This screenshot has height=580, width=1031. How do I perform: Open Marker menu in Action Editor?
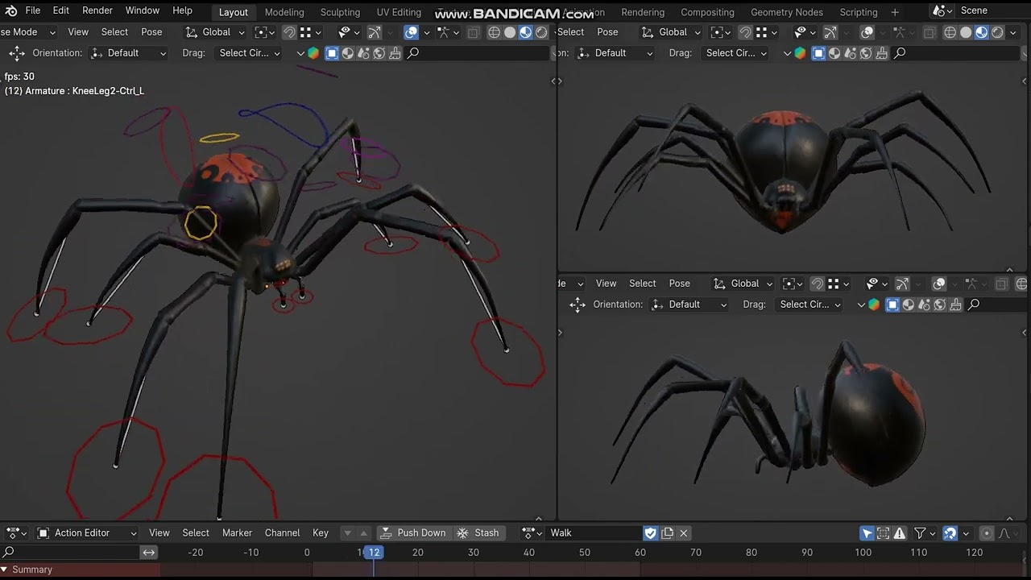click(x=237, y=533)
